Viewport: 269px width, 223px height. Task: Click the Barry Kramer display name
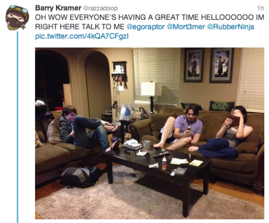tap(58, 8)
